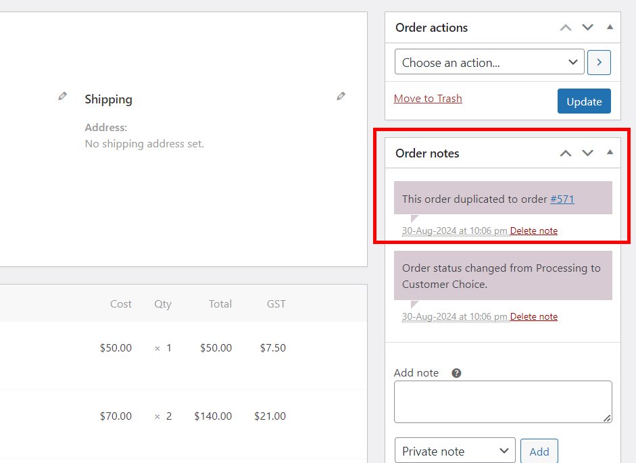Open the Choose an action dropdown
This screenshot has height=463, width=636.
(x=489, y=62)
